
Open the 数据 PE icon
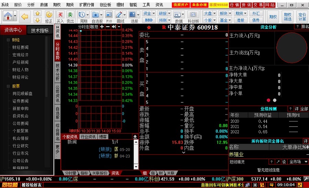tap(177, 14)
